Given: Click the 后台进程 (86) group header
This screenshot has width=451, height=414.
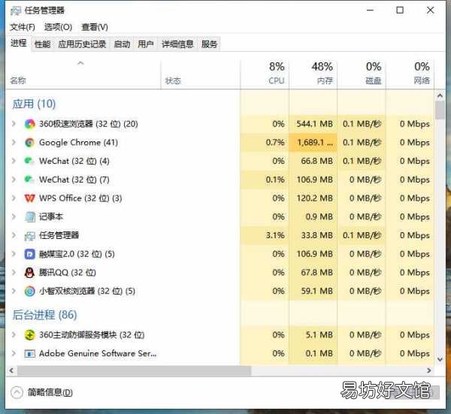Looking at the screenshot, I should tap(44, 315).
